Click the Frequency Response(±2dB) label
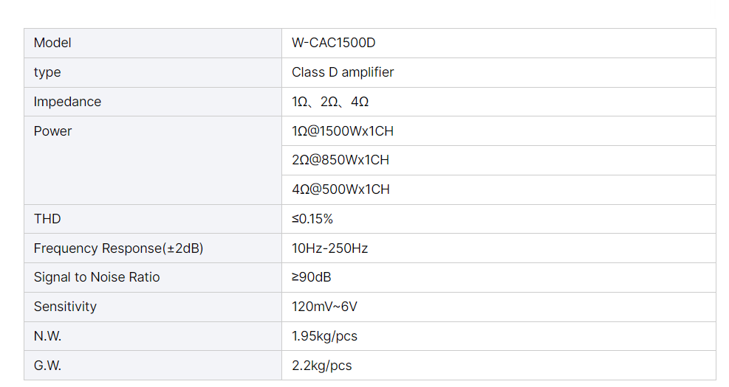729x387 pixels. [118, 248]
